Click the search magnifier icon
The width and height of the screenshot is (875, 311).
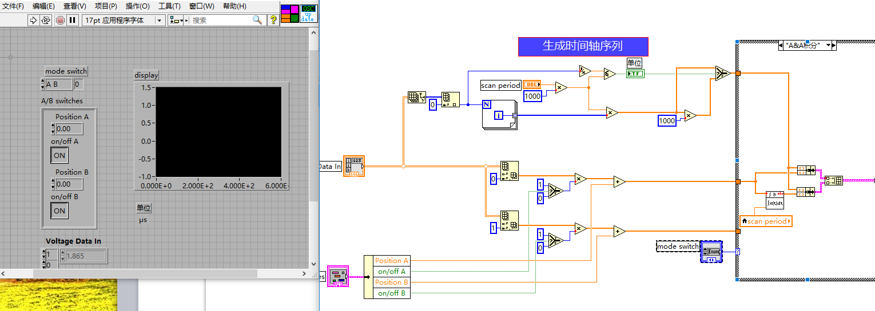point(257,20)
